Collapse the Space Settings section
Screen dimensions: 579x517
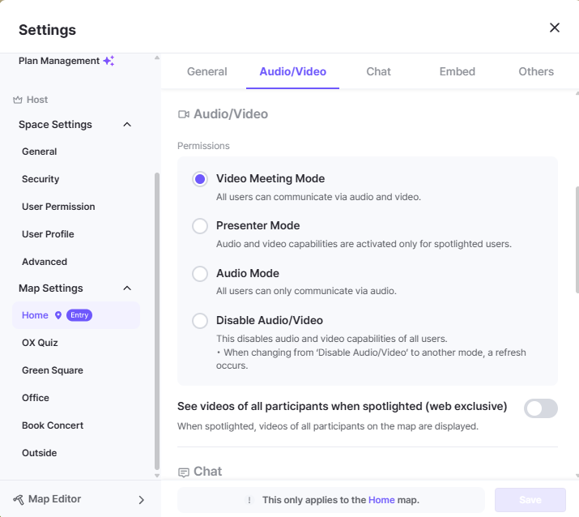[127, 125]
